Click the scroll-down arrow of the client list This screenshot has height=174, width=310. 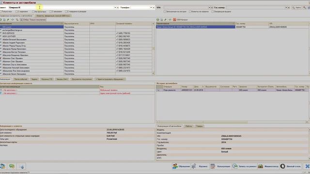(153, 73)
